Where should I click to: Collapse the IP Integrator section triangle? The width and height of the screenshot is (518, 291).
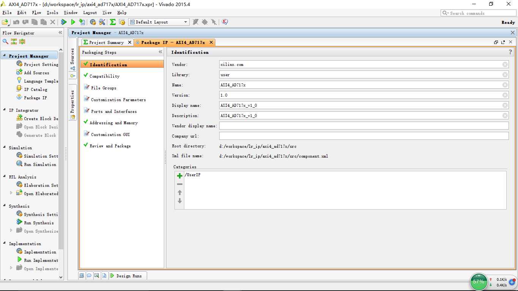[x=4, y=110]
